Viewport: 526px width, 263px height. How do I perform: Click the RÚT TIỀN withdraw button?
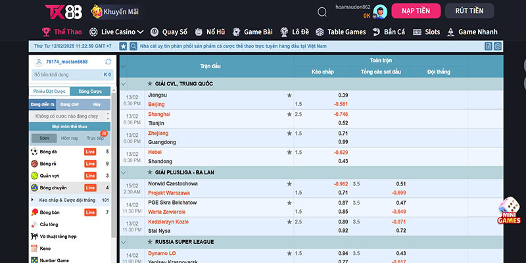469,11
